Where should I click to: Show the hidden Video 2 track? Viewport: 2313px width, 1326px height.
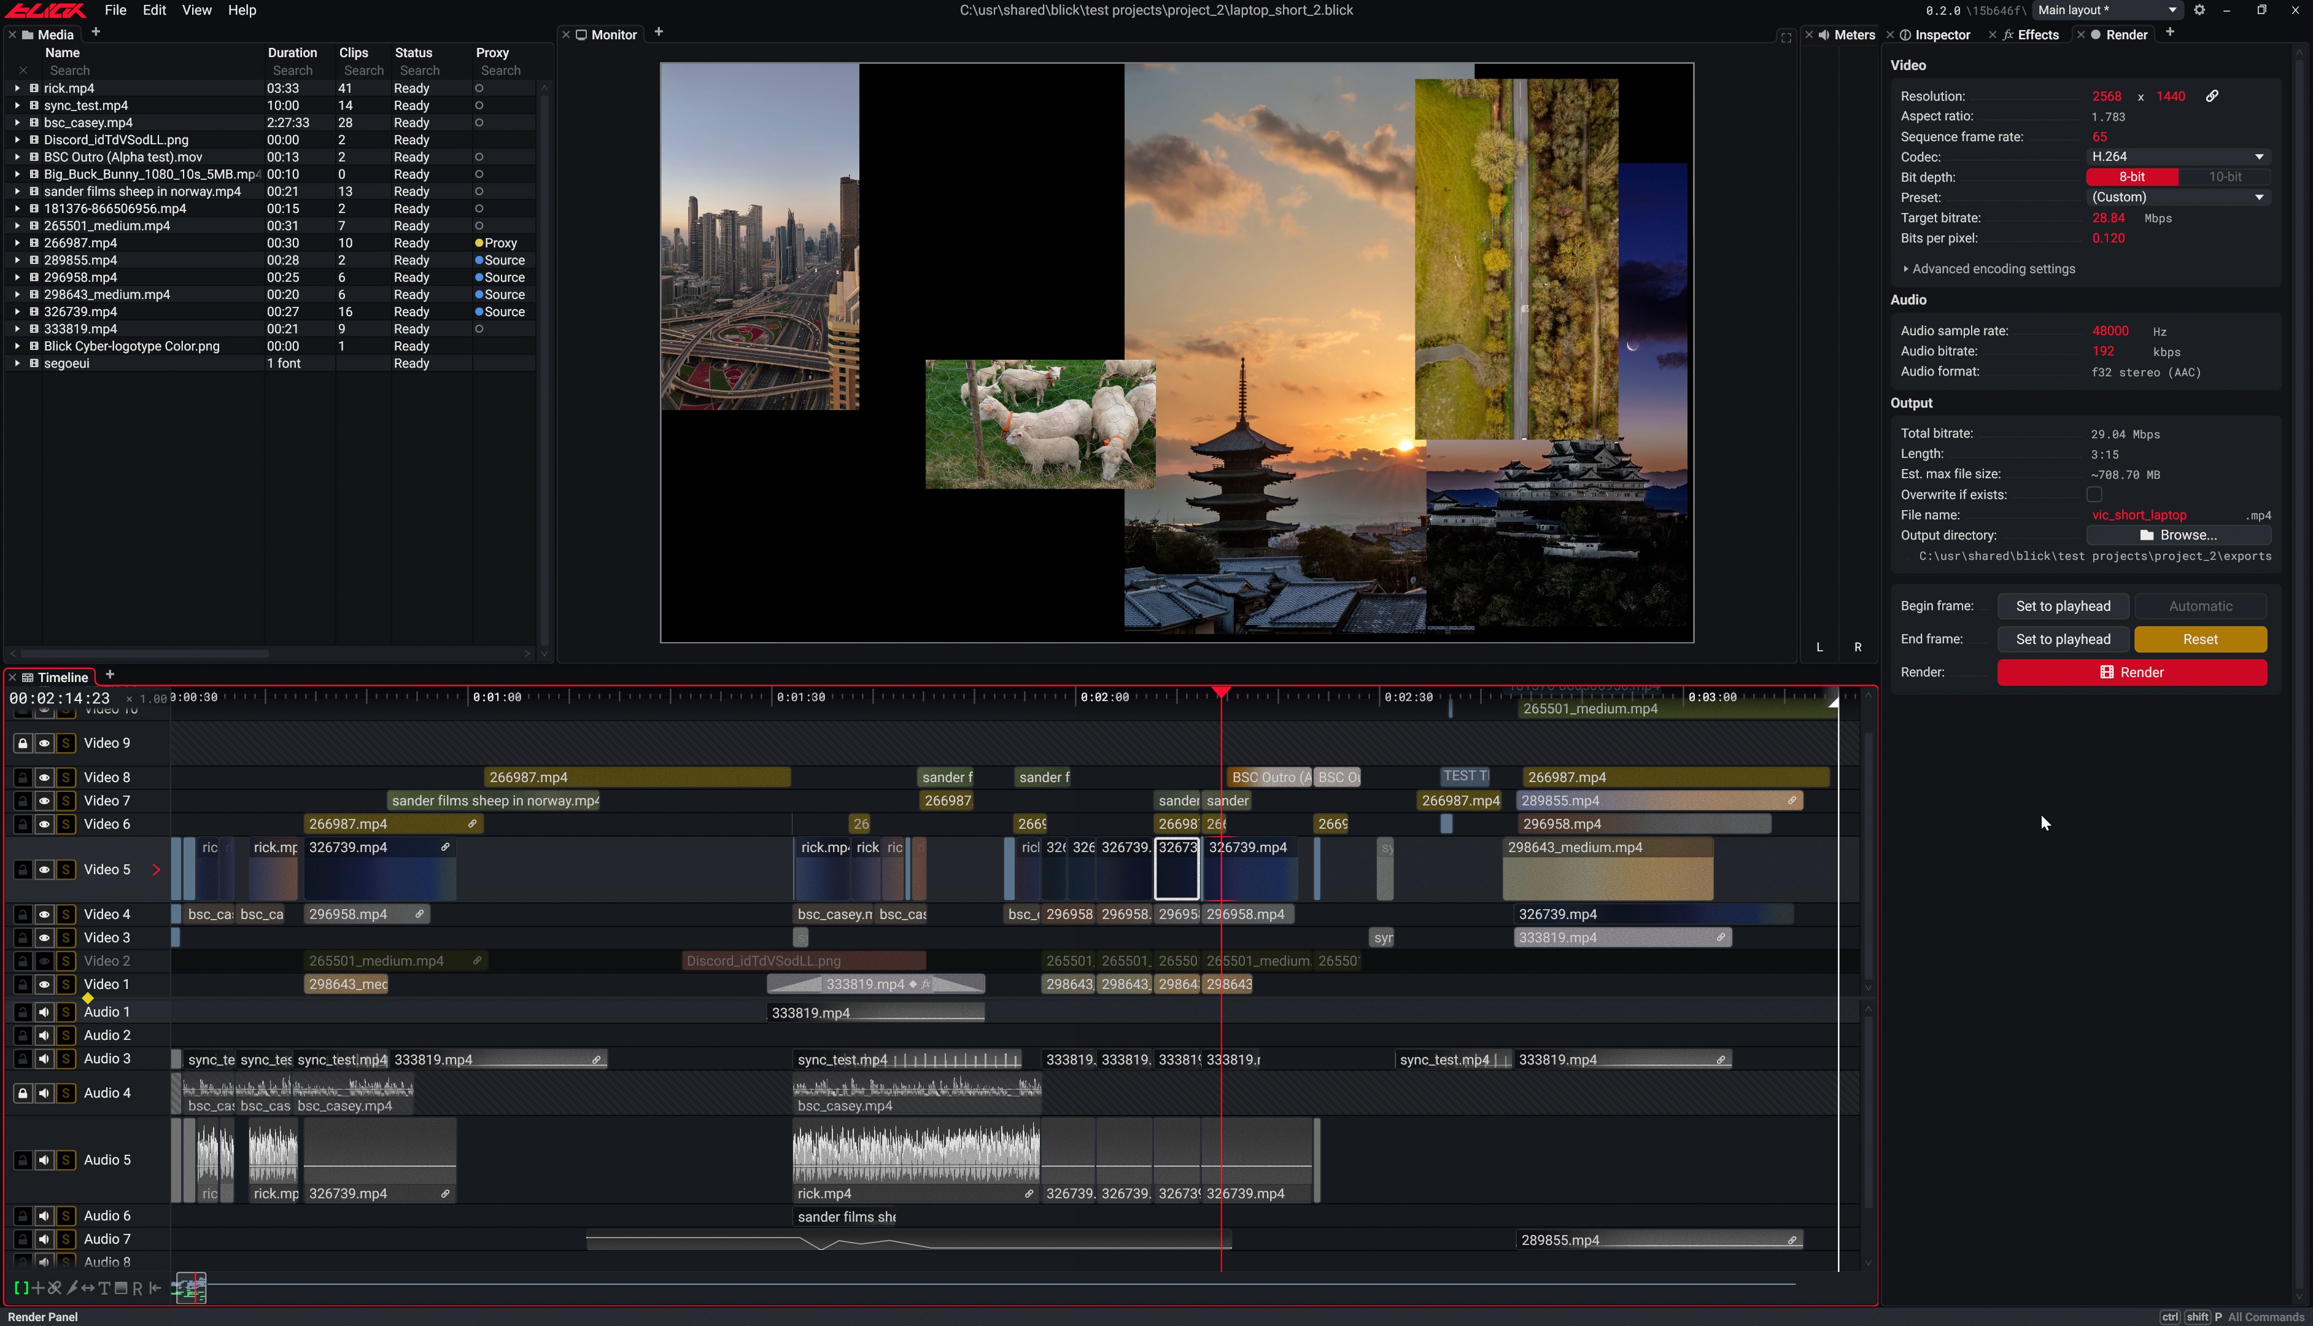tap(44, 961)
